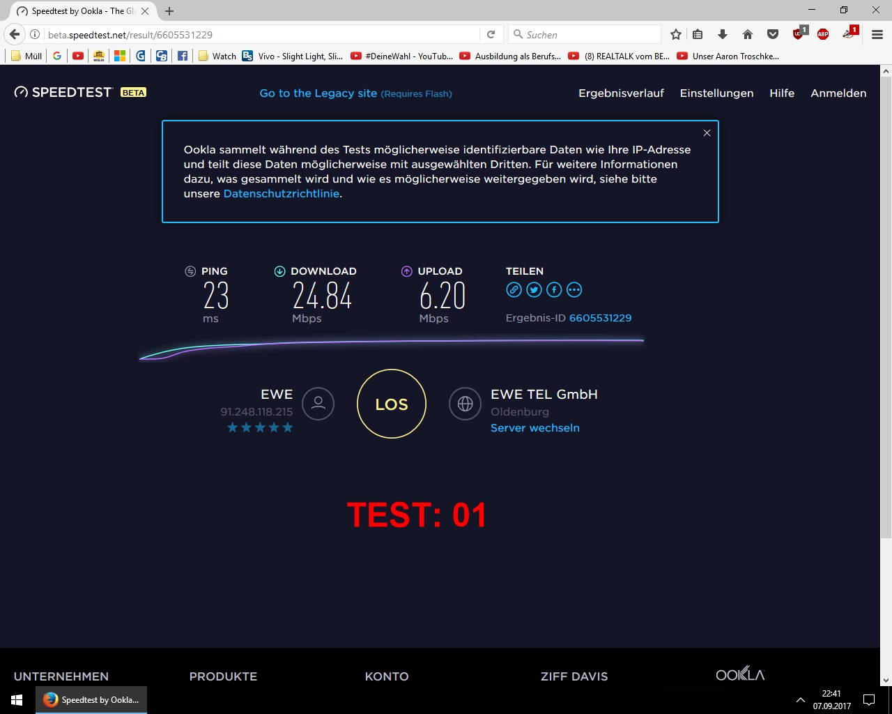Open Ergebnis-ID 6605531229 link
Image resolution: width=892 pixels, height=714 pixels.
pyautogui.click(x=600, y=317)
